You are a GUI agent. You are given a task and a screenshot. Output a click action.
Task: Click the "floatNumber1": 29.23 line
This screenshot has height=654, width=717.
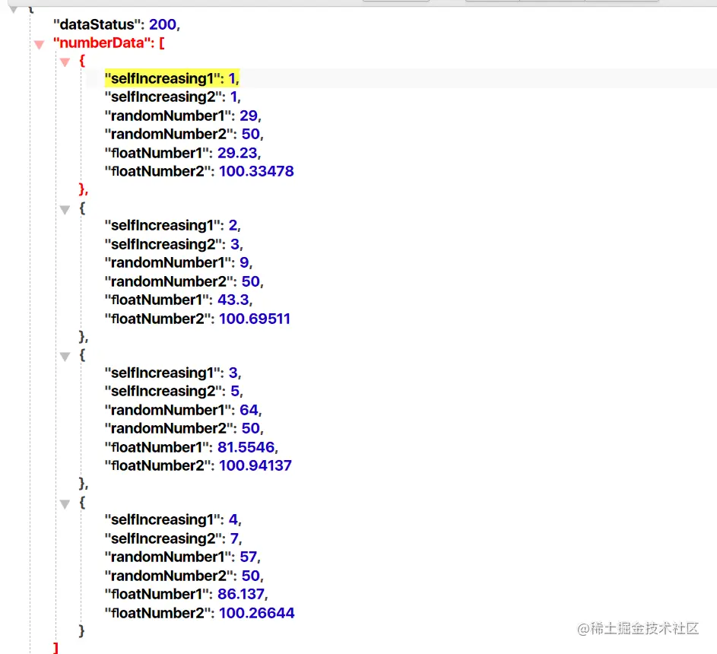(183, 153)
